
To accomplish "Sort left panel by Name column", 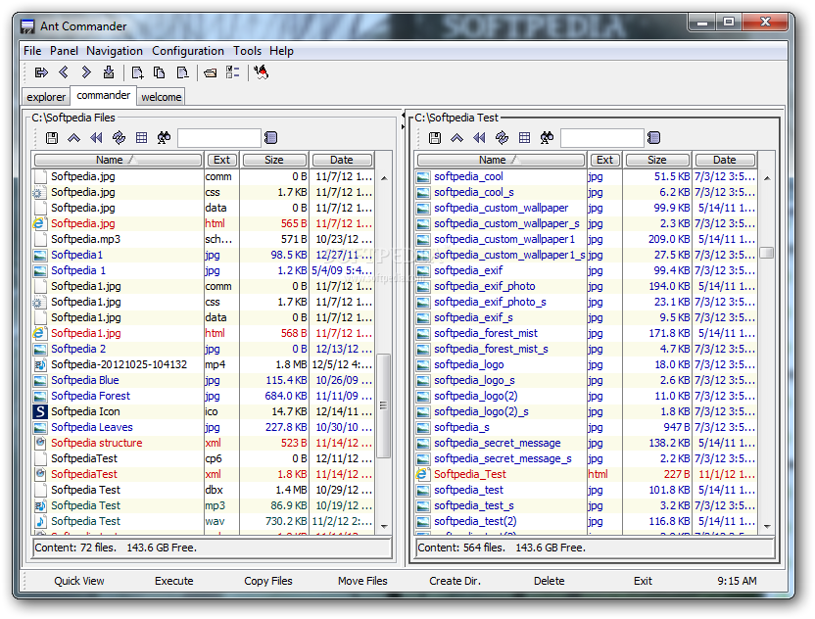I will (x=118, y=160).
